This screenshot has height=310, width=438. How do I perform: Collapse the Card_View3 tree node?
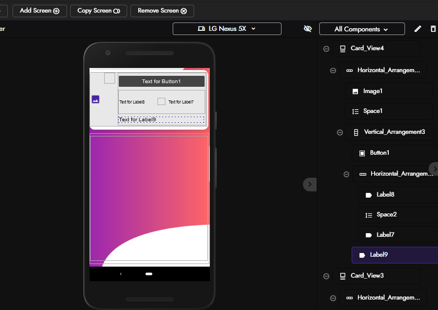[326, 276]
